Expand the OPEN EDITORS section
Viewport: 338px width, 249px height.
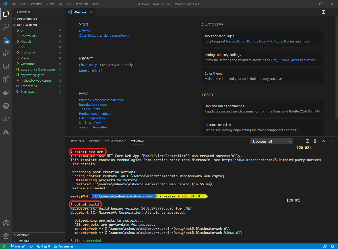coord(39,19)
